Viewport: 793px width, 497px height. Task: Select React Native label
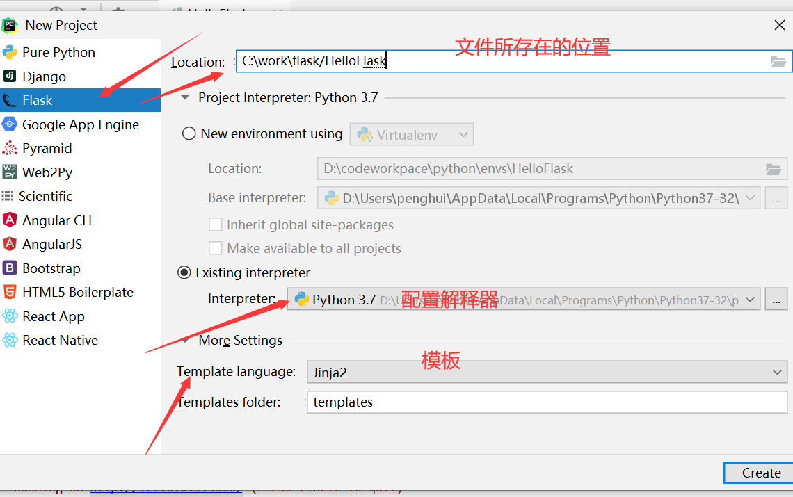pos(61,340)
